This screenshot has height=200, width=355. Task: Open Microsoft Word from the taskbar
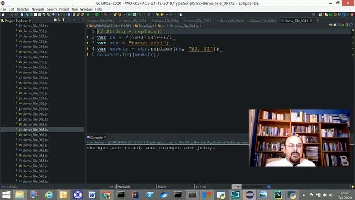coord(92,195)
